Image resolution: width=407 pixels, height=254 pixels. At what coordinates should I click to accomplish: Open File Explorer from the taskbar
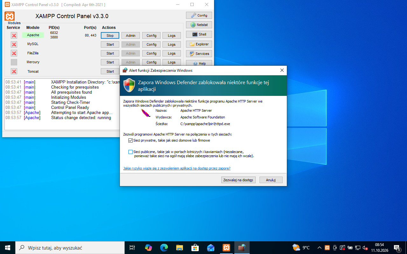tap(179, 248)
